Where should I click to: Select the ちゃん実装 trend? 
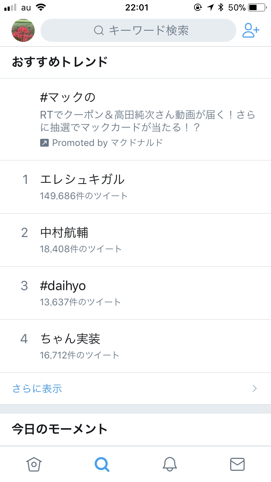(x=70, y=339)
